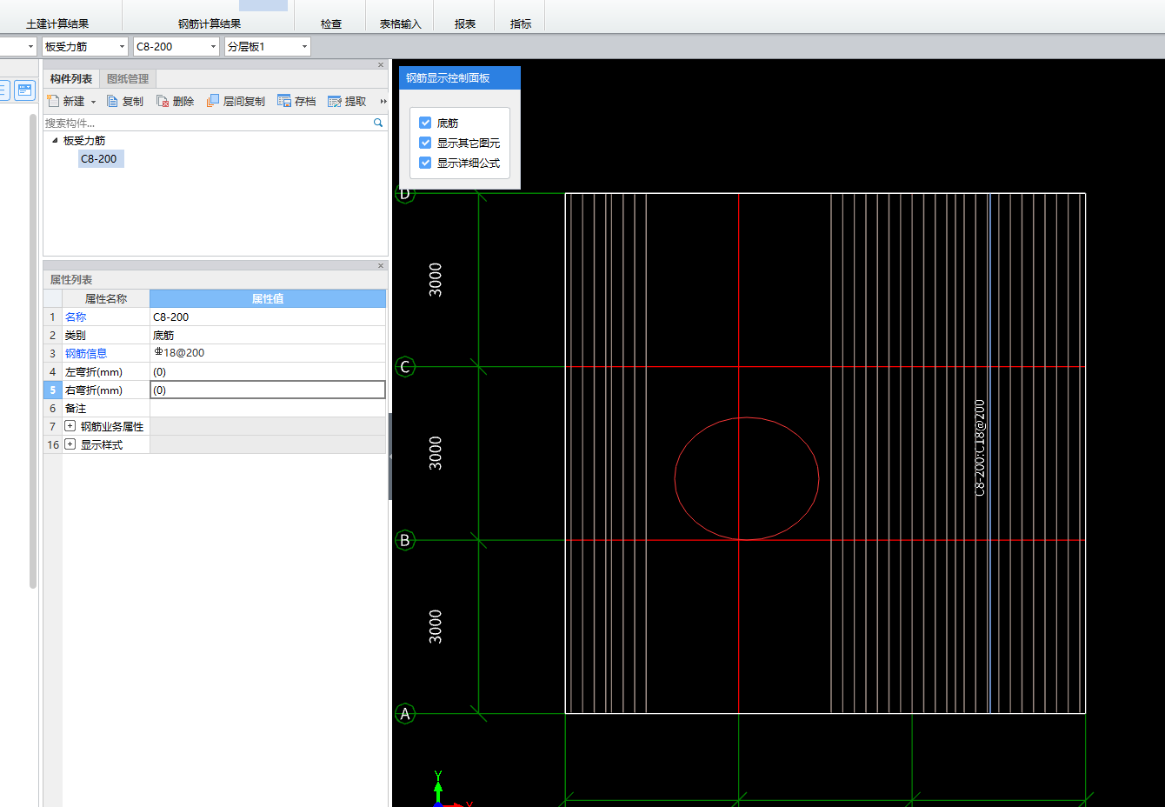Open the 表格输入 ribbon group
Viewport: 1165px width, 807px height.
click(401, 23)
